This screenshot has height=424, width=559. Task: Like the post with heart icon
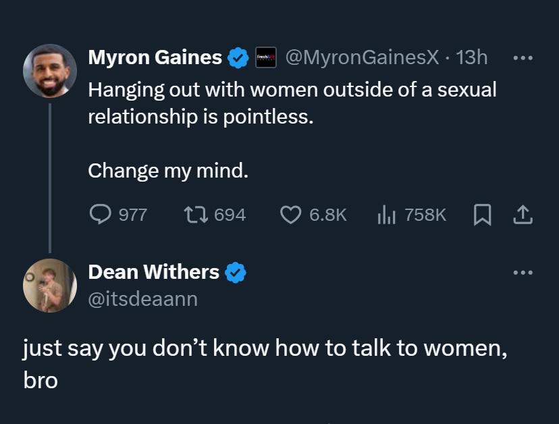pyautogui.click(x=290, y=215)
